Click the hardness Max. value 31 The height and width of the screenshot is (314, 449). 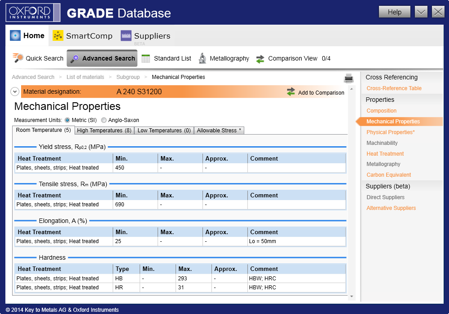click(180, 288)
